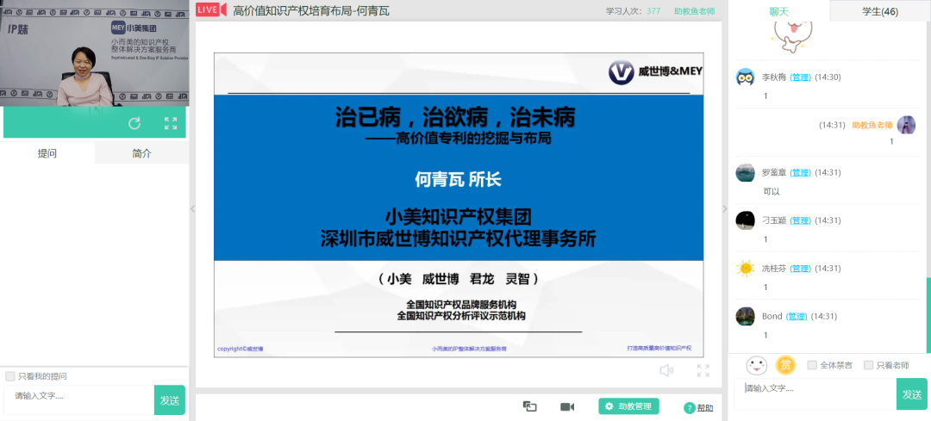Click the 赏 reward coin icon
931x421 pixels.
click(x=785, y=365)
